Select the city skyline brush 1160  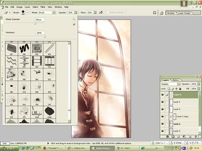37,112
